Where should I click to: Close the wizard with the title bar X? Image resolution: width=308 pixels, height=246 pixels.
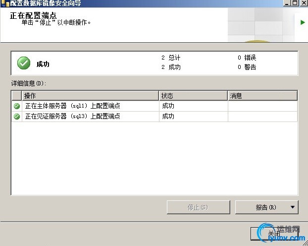tap(304, 3)
